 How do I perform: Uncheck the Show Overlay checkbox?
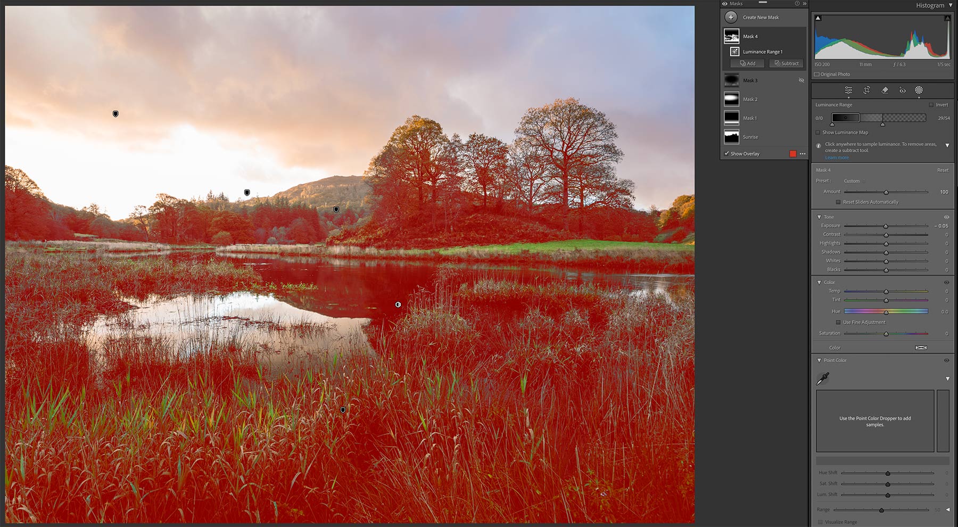click(726, 153)
